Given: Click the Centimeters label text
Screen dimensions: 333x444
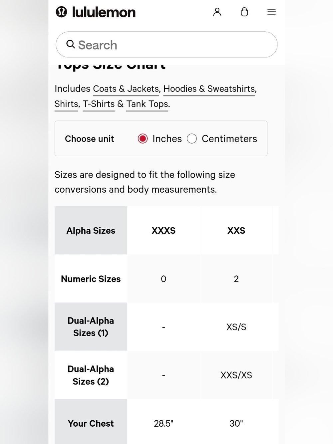Looking at the screenshot, I should 229,139.
